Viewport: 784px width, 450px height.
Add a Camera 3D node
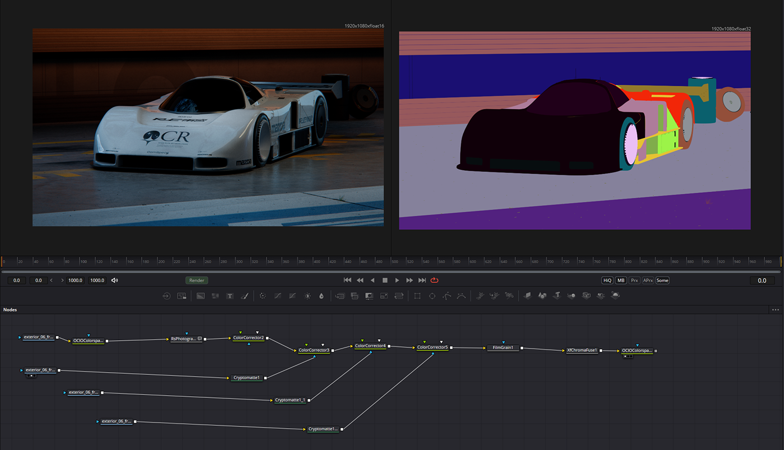586,296
